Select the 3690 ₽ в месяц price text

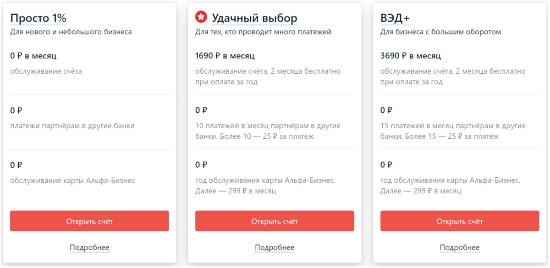411,56
